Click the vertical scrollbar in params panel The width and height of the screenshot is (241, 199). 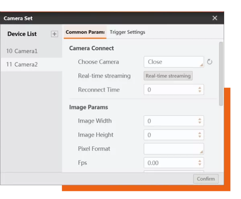pyautogui.click(x=221, y=73)
